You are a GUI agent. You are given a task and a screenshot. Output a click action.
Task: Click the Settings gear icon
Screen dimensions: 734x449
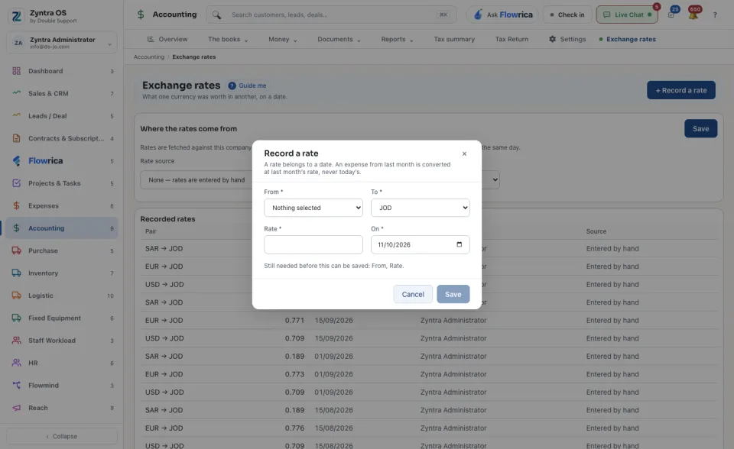click(x=552, y=39)
